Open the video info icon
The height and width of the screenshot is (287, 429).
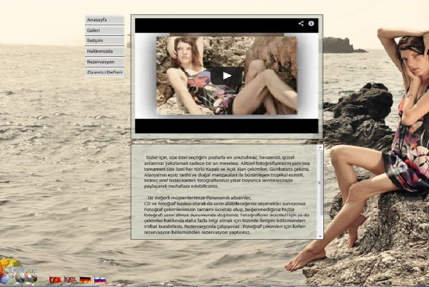tap(311, 24)
